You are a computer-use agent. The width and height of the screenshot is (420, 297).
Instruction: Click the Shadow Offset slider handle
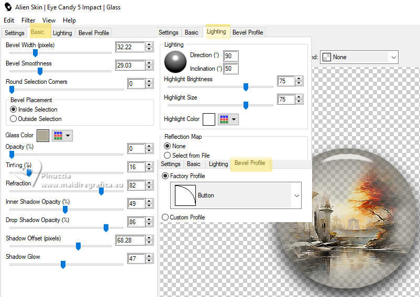78,246
